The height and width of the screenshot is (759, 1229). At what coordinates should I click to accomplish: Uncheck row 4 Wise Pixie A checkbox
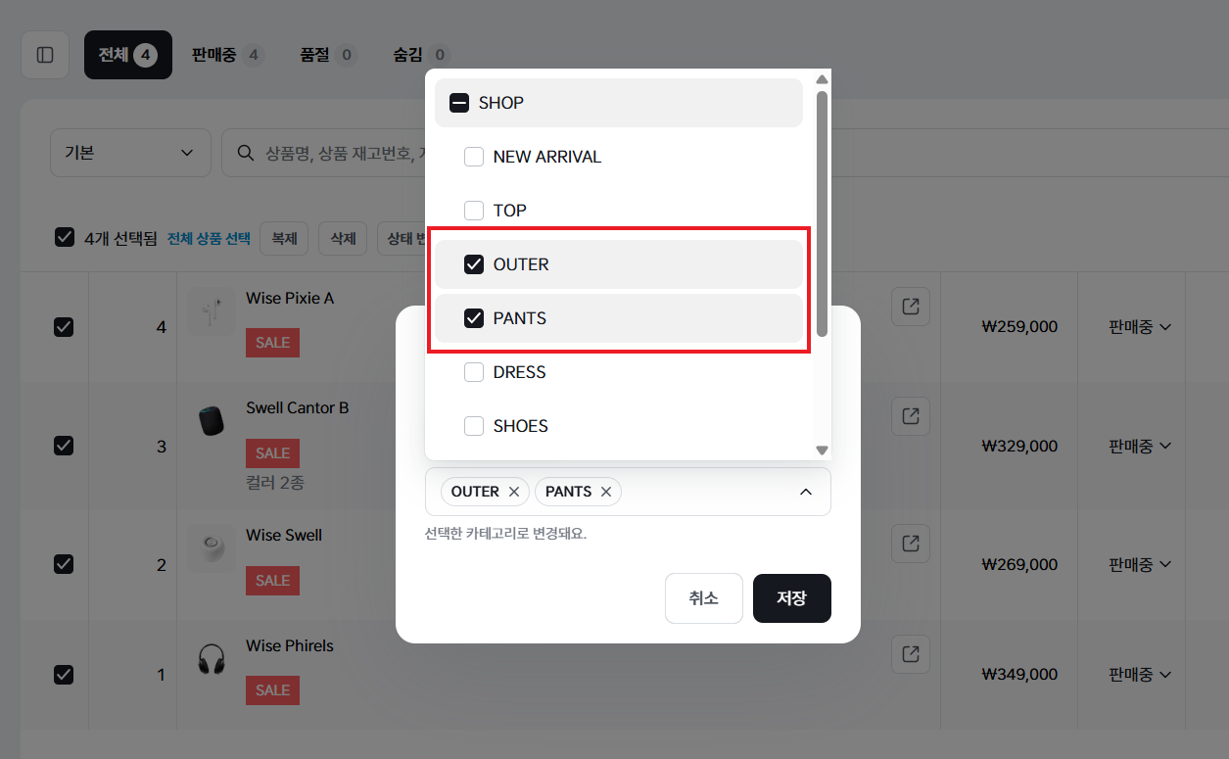[64, 327]
